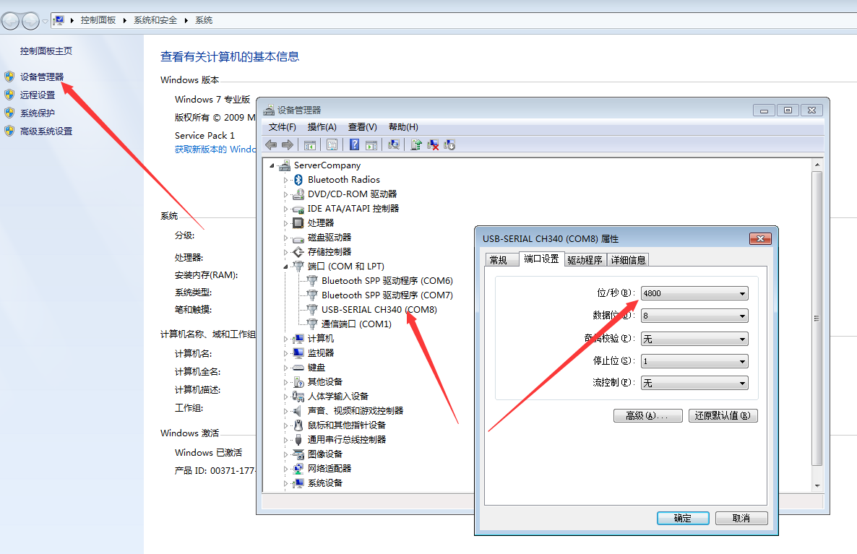Switch to the 详细信息 tab
857x554 pixels.
628,260
